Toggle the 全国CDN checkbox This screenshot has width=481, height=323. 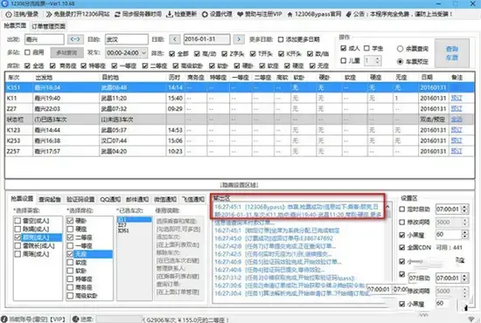tap(402, 247)
